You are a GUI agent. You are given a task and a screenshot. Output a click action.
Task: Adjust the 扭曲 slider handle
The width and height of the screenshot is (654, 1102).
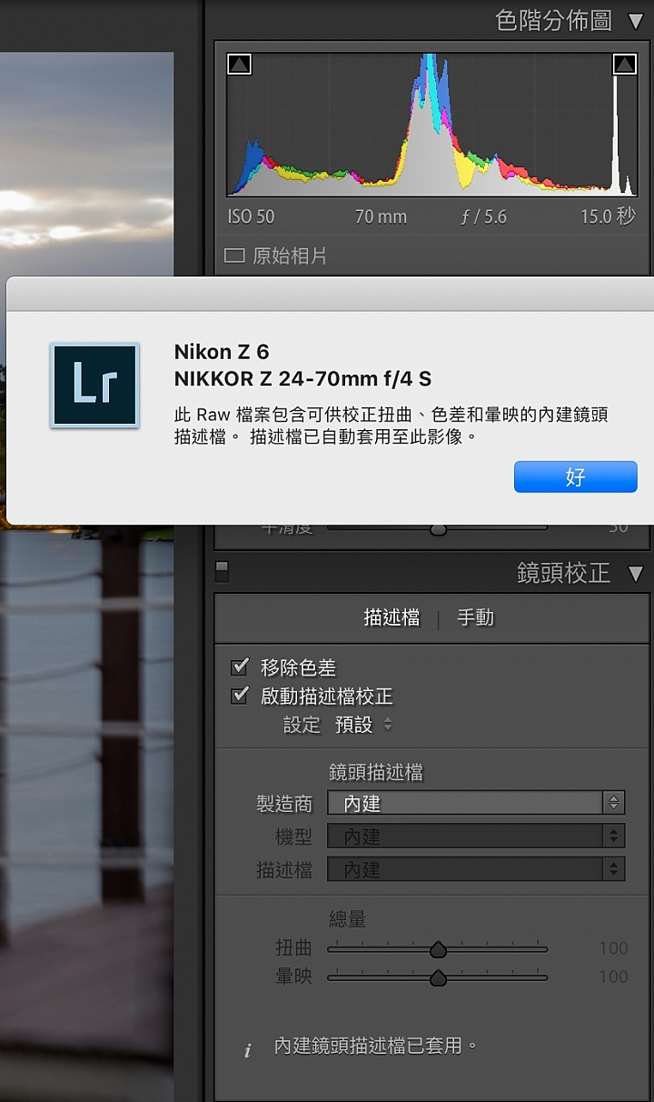pyautogui.click(x=438, y=949)
